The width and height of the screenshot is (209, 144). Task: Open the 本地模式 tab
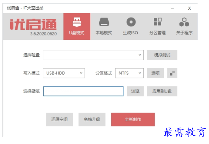(104, 26)
